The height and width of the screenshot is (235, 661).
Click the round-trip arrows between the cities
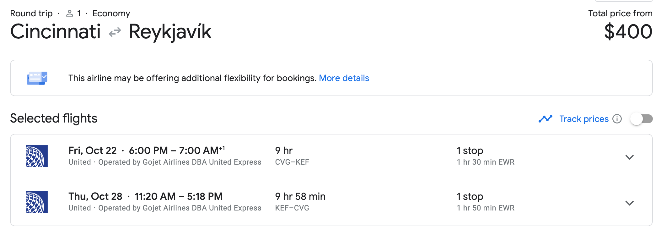pos(115,32)
